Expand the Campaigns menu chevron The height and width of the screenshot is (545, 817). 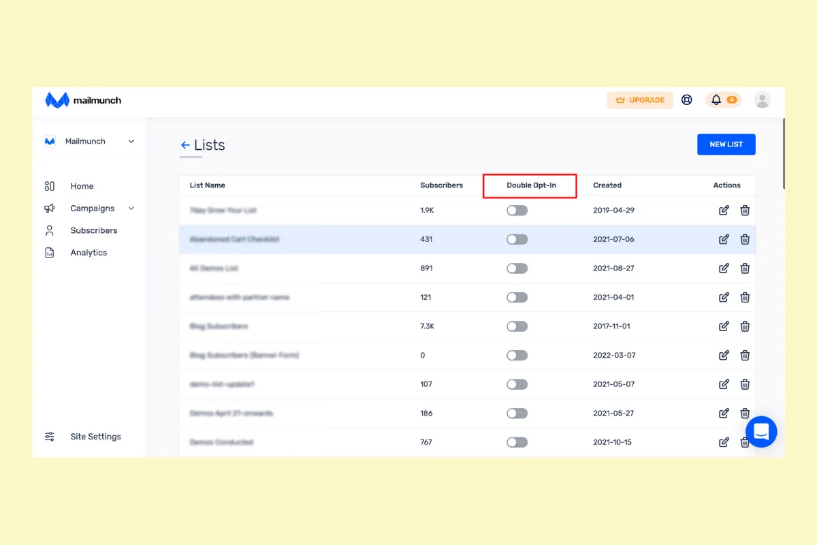131,208
